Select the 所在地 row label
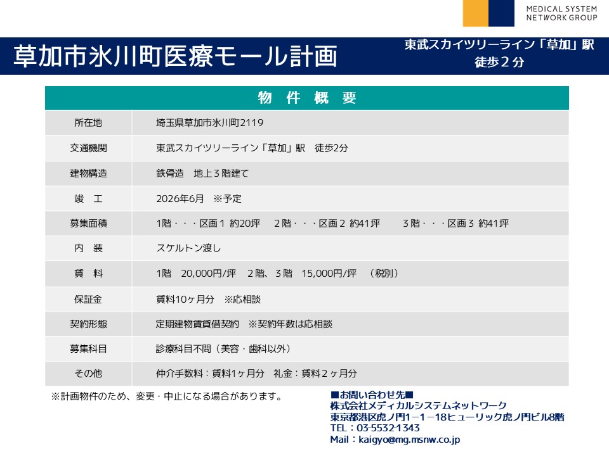Viewport: 609px width, 456px height. [x=88, y=123]
